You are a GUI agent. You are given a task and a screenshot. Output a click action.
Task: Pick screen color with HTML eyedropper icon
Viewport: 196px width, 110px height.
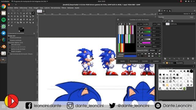coord(160,50)
